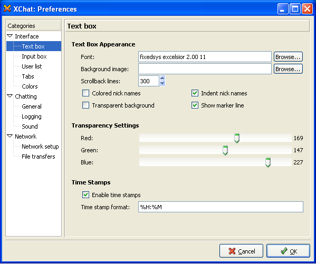Click the Background image field
Image resolution: width=316 pixels, height=264 pixels.
pos(205,69)
